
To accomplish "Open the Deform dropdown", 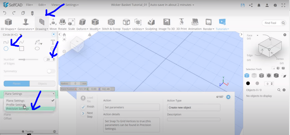I will point(82,24).
